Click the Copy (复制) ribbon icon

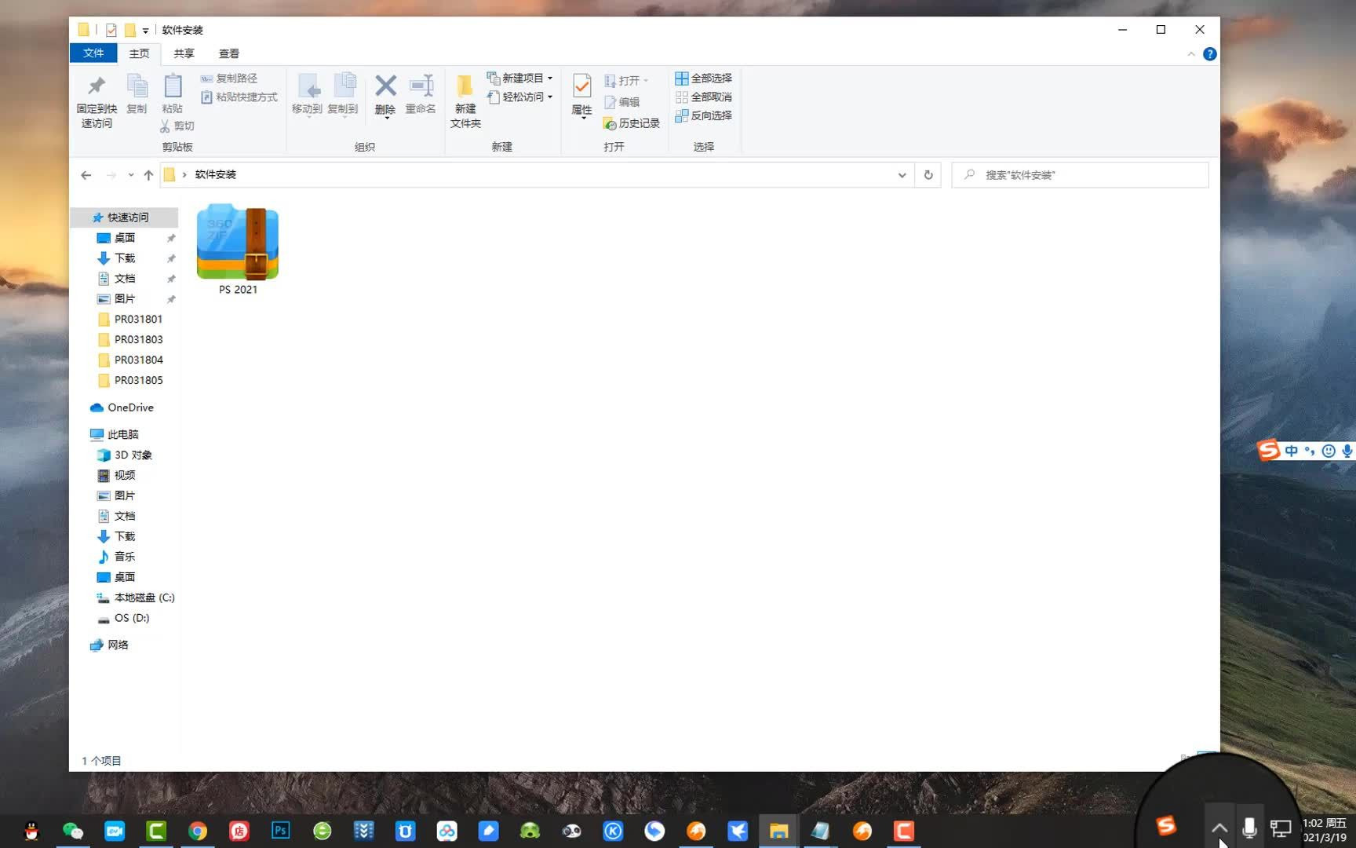click(137, 93)
